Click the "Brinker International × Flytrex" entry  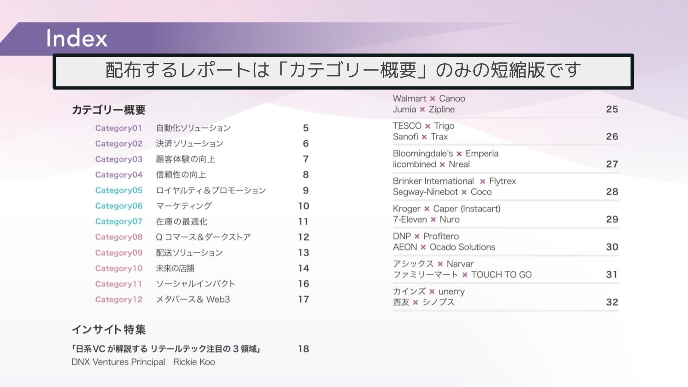pyautogui.click(x=455, y=181)
